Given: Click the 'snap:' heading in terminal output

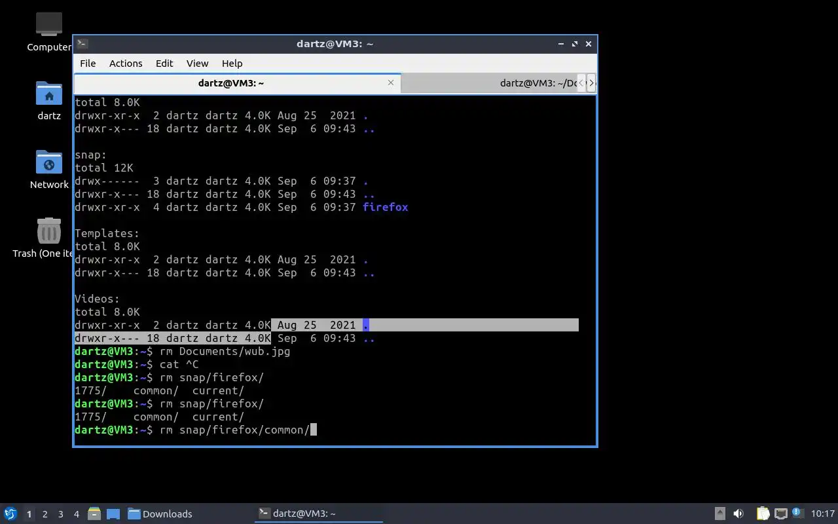Looking at the screenshot, I should [91, 155].
